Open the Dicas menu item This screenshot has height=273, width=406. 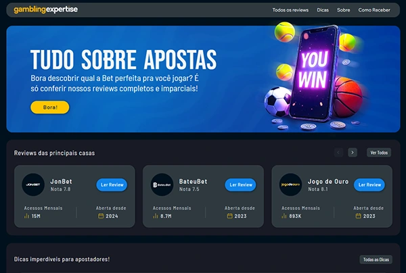coord(323,10)
